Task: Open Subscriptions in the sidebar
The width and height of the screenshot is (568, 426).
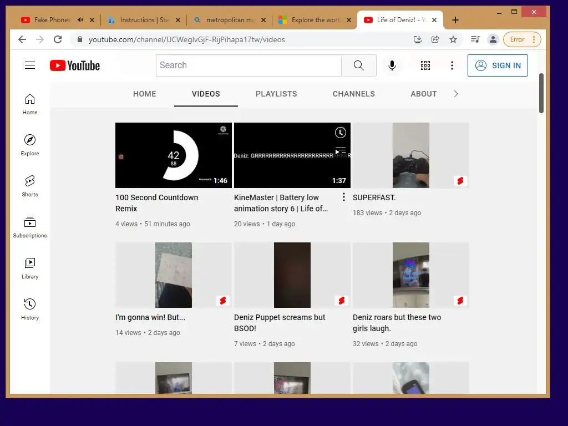Action: tap(30, 227)
